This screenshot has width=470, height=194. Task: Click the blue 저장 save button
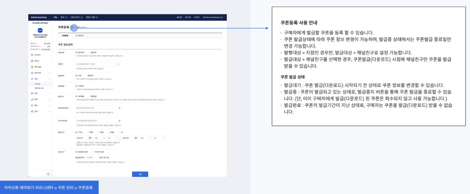pyautogui.click(x=140, y=174)
